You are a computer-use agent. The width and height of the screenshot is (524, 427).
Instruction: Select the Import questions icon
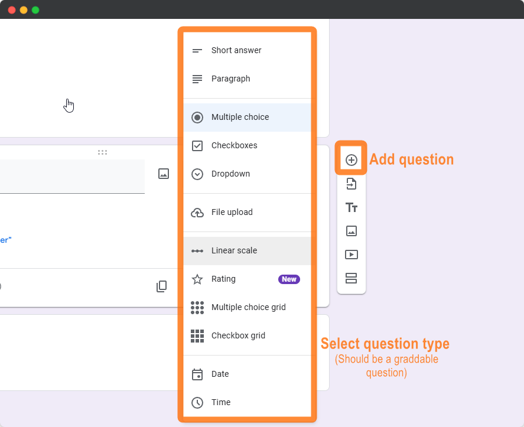pos(351,184)
